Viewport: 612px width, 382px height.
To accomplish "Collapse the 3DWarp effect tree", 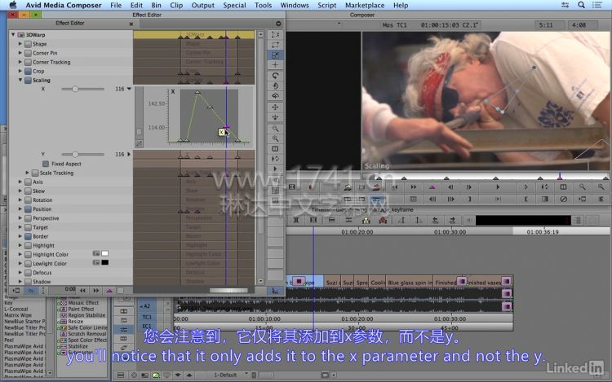I will point(13,35).
